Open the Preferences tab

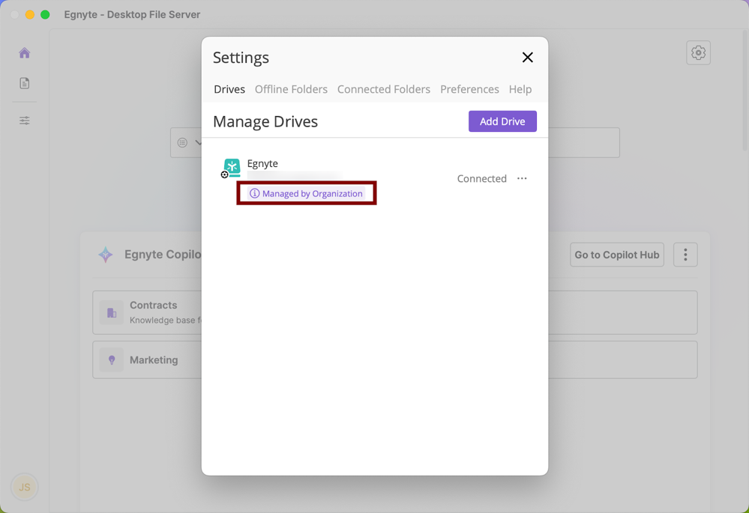tap(469, 89)
